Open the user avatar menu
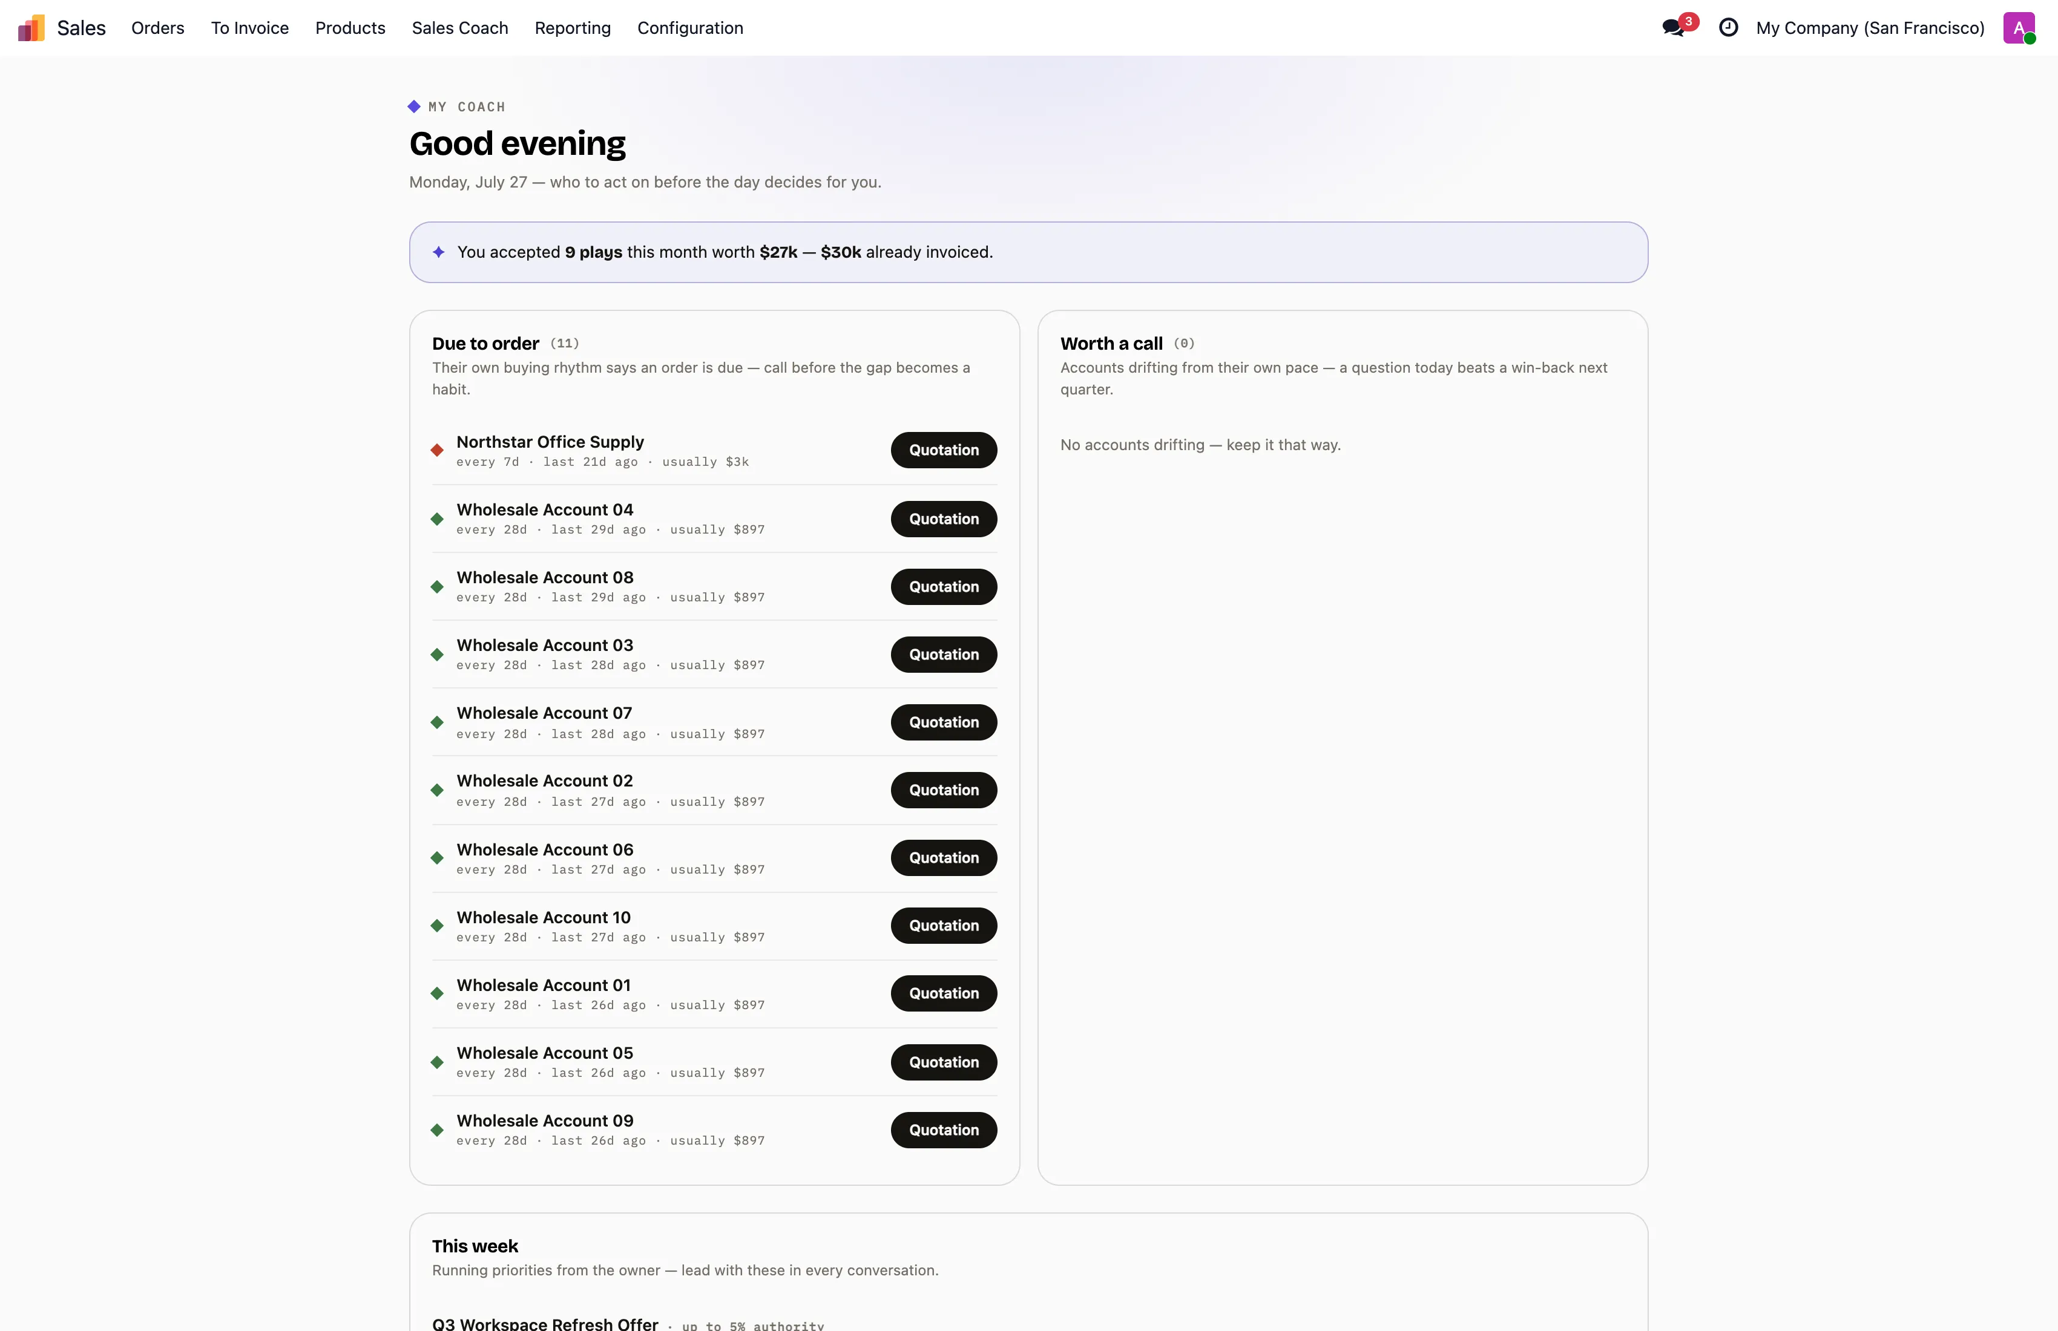This screenshot has width=2058, height=1331. point(2019,28)
